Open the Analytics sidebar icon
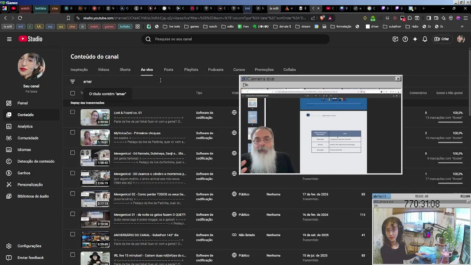Viewport: 471px width, 265px height. click(x=9, y=126)
